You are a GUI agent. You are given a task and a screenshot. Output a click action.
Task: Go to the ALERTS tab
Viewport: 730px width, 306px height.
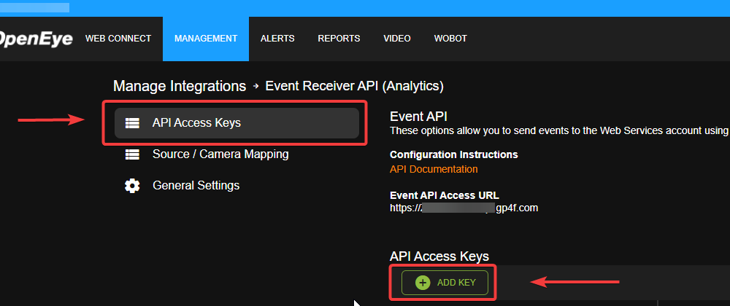[x=277, y=39]
